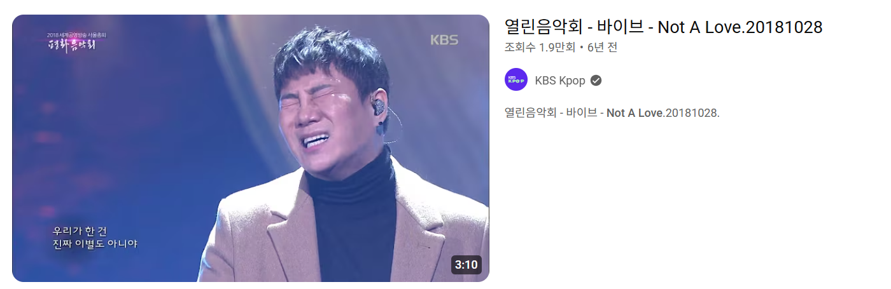
Task: Open the KBS Kpop channel avatar
Action: (x=516, y=80)
